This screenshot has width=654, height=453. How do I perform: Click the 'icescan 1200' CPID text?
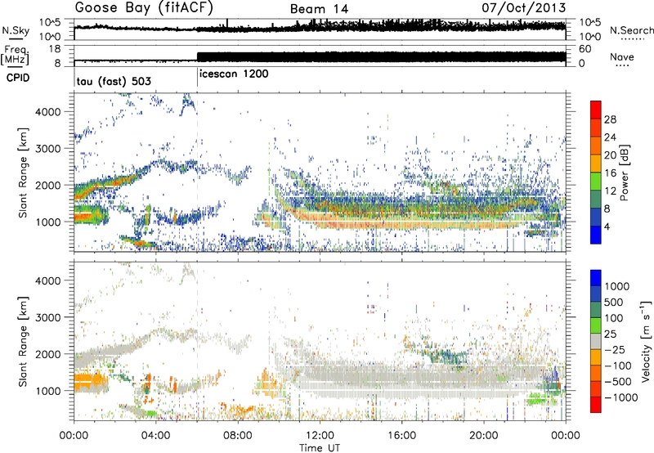pyautogui.click(x=234, y=74)
